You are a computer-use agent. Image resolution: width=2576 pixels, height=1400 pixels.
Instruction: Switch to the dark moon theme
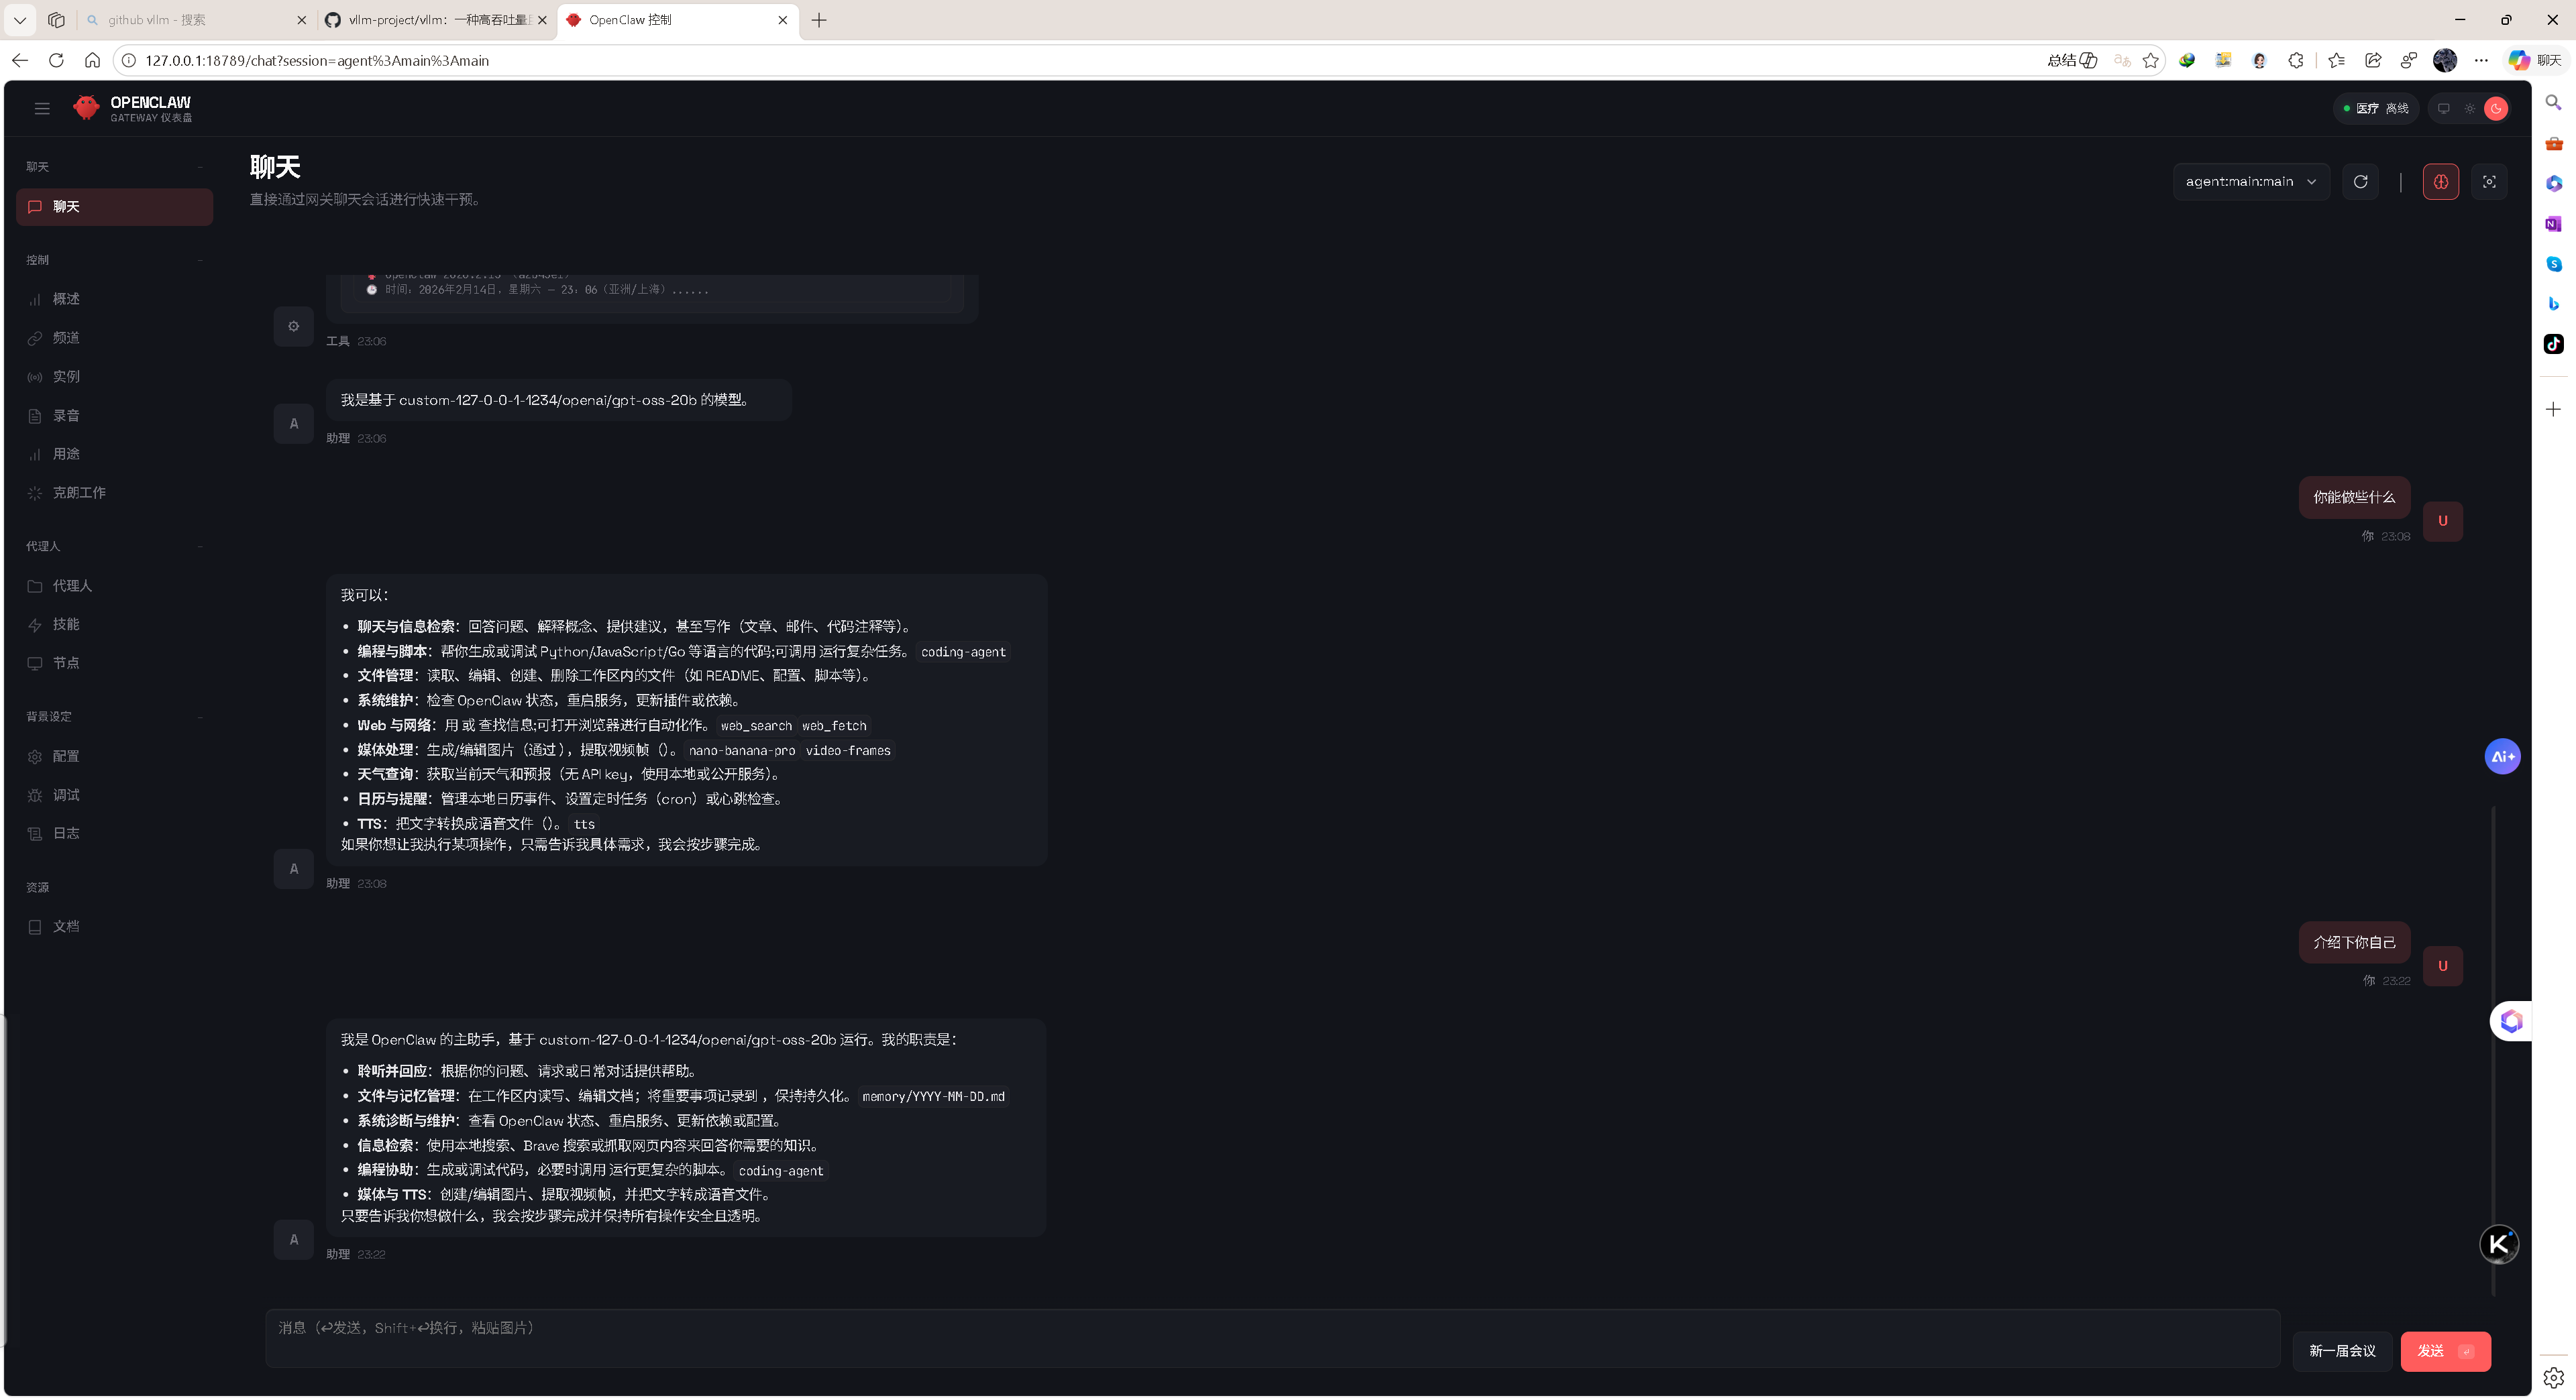[x=2495, y=108]
